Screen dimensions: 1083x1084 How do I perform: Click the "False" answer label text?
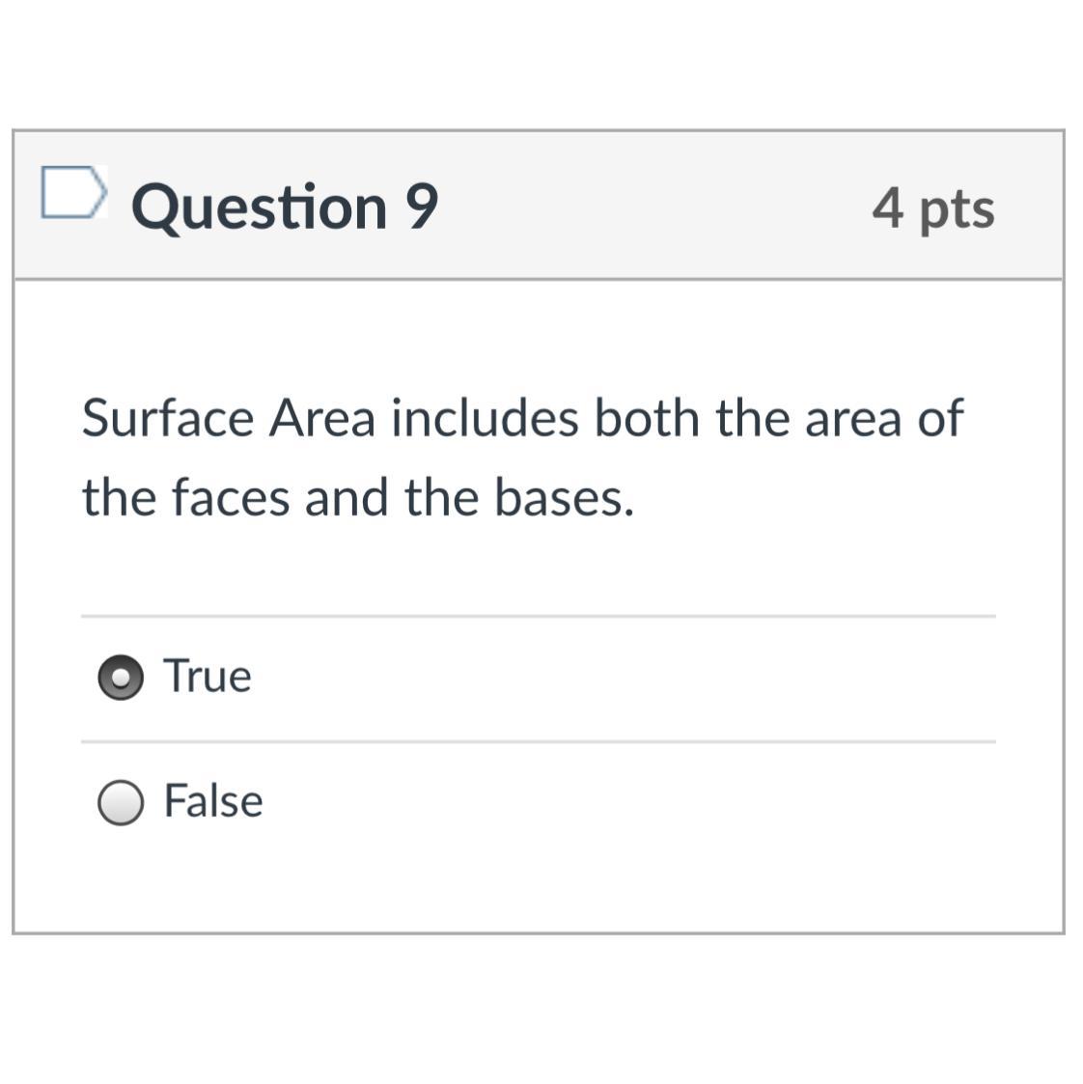(213, 801)
